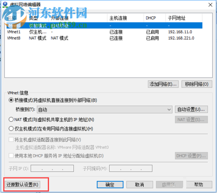Click NAT 模式 external connection cell of VMnet8
Viewport: 217px width, 193px height.
pos(59,38)
